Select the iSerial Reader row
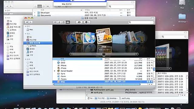The height and width of the screenshot is (109, 194). [x=103, y=71]
